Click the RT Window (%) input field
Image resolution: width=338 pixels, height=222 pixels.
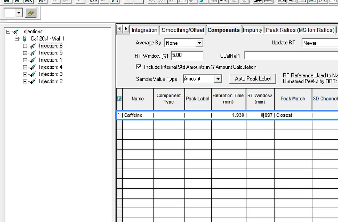pyautogui.click(x=187, y=55)
